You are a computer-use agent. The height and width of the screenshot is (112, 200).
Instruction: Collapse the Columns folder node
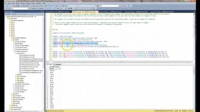pos(16,53)
